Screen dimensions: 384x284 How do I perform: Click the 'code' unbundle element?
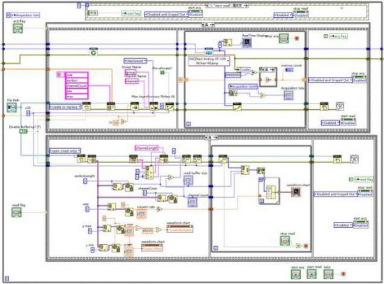(x=245, y=70)
